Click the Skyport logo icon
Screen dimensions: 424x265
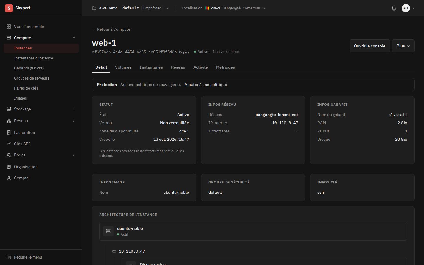pos(9,8)
